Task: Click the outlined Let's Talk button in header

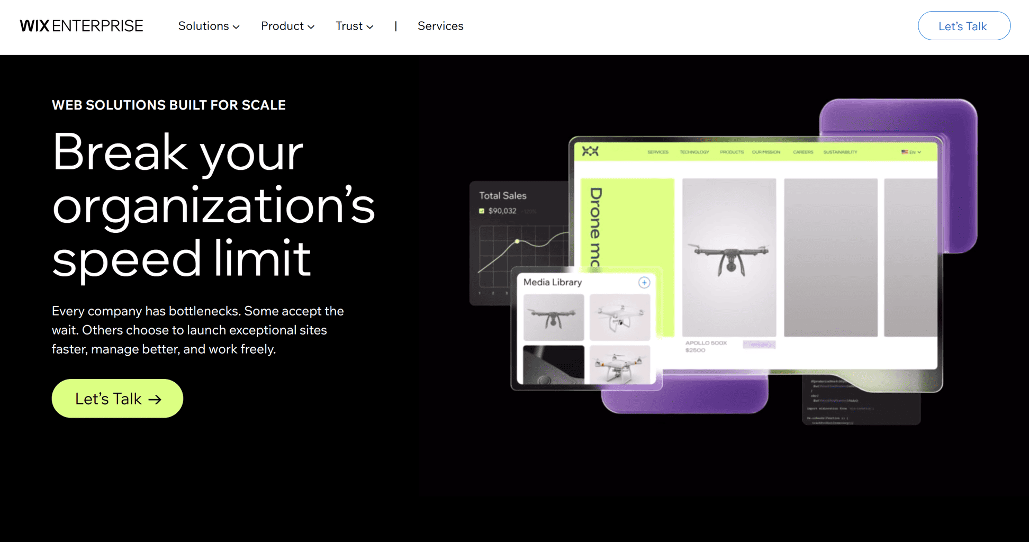Action: coord(964,26)
